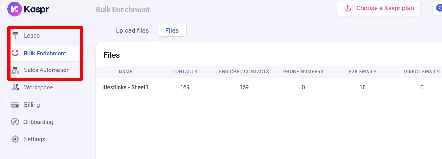Click the upload arrow icon on plan button
Viewport: 442px width, 159px height.
point(348,8)
